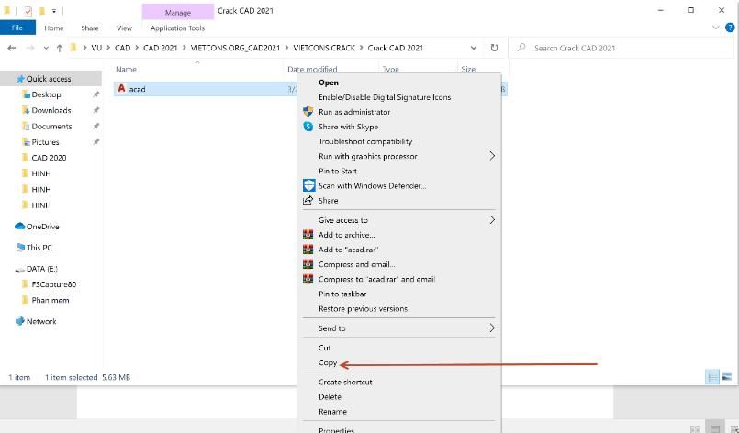Click the Up one level arrow

[x=60, y=48]
